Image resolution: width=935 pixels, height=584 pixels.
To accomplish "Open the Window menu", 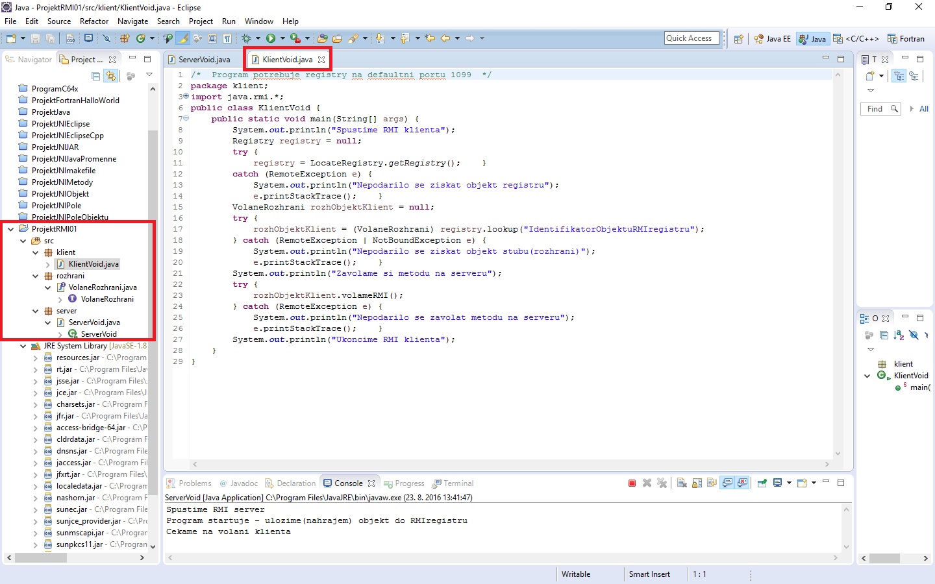I will coord(258,21).
